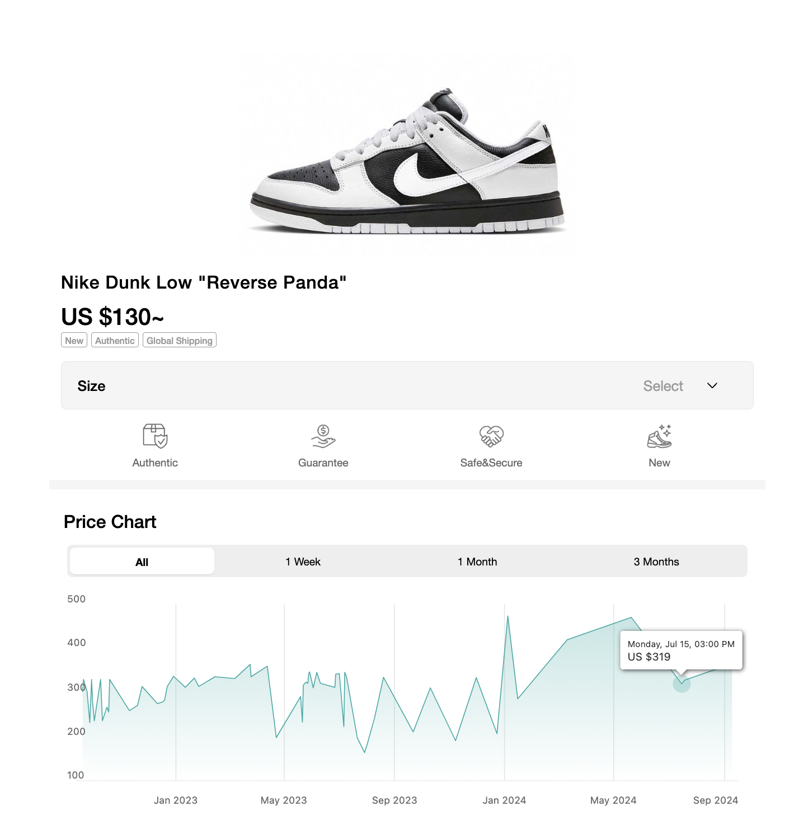Enable the 1 Month price view
The height and width of the screenshot is (830, 808).
click(477, 562)
